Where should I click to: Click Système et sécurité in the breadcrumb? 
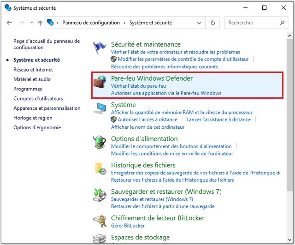[151, 23]
